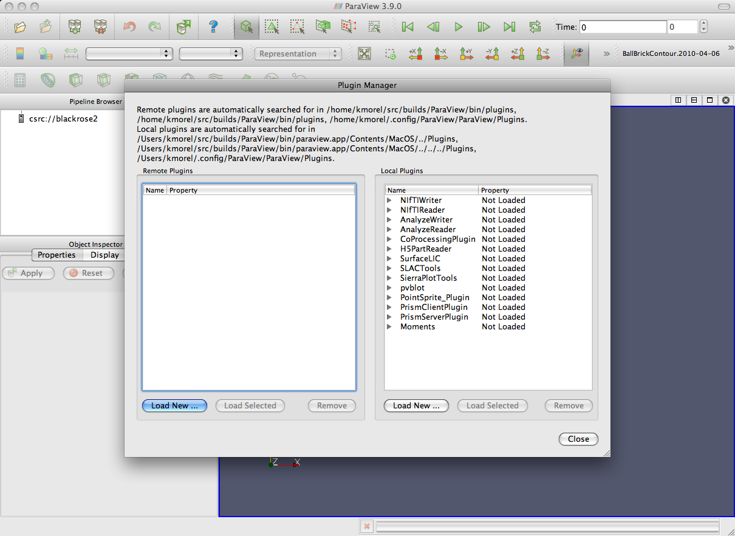Viewport: 735px width, 536px height.
Task: Click the Connect to server icon
Action: 75,27
